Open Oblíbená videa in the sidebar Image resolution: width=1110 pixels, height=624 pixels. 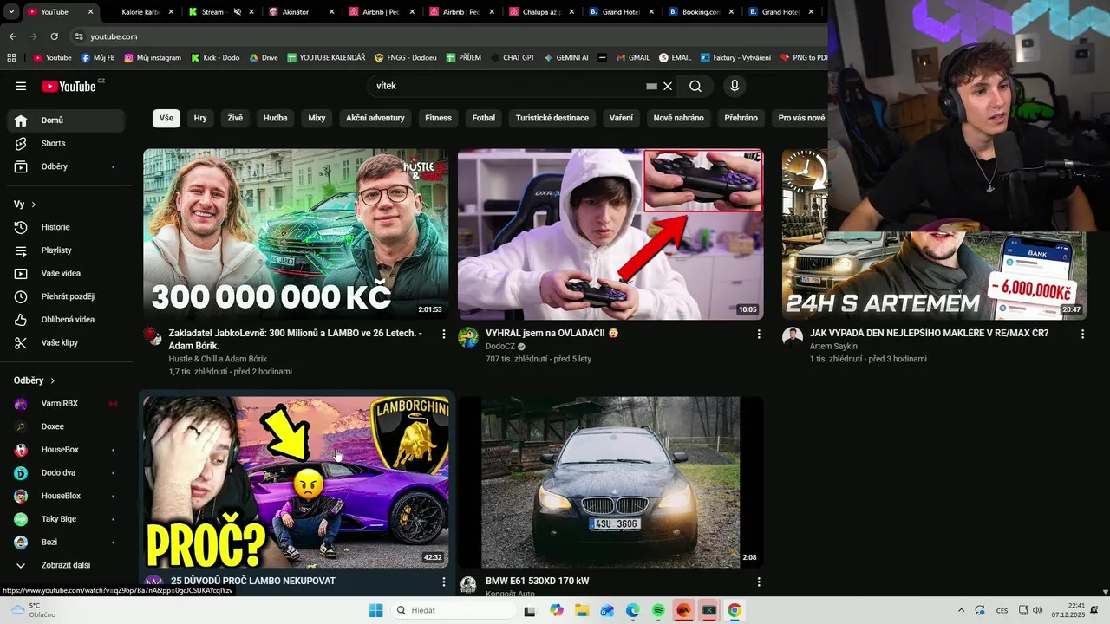point(66,320)
